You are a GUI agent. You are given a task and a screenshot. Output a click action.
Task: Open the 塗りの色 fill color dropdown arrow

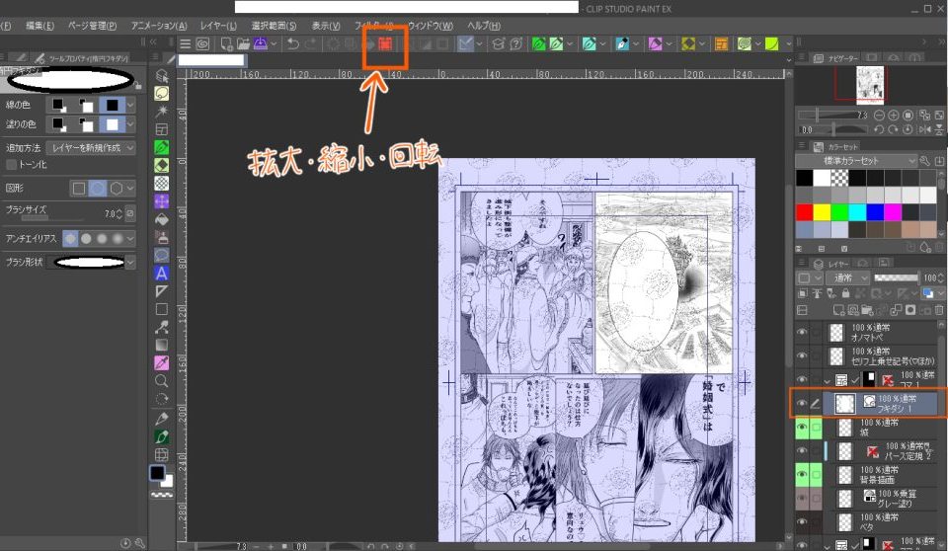click(130, 124)
